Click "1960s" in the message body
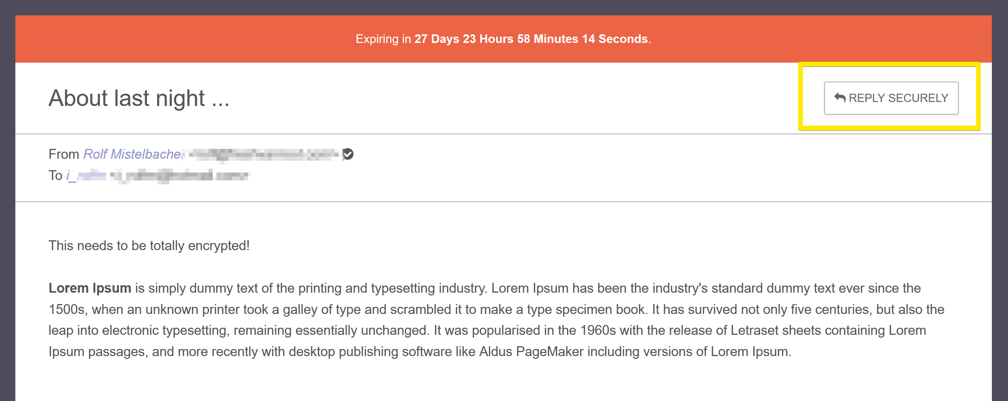Viewport: 1008px width, 401px height. pos(598,330)
